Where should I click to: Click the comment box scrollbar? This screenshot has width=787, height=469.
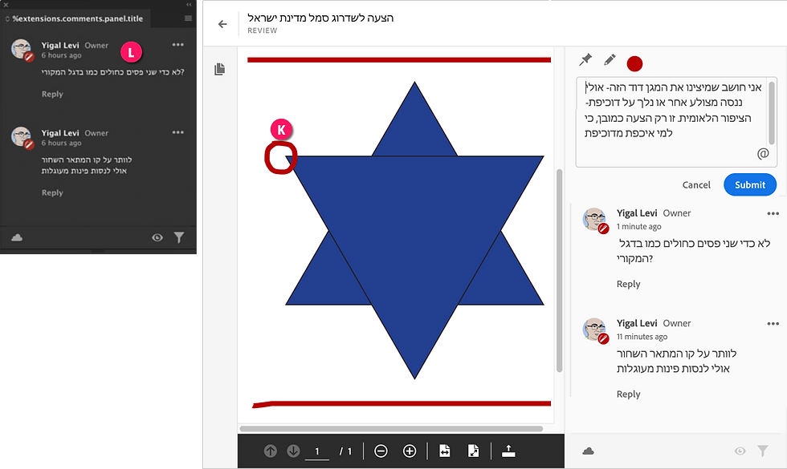(772, 113)
